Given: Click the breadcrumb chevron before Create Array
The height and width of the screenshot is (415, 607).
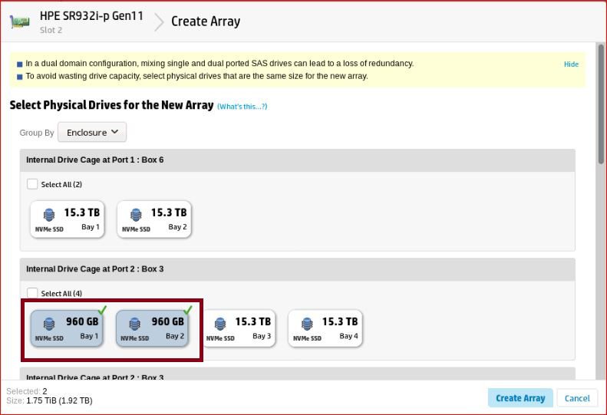Looking at the screenshot, I should pyautogui.click(x=159, y=21).
